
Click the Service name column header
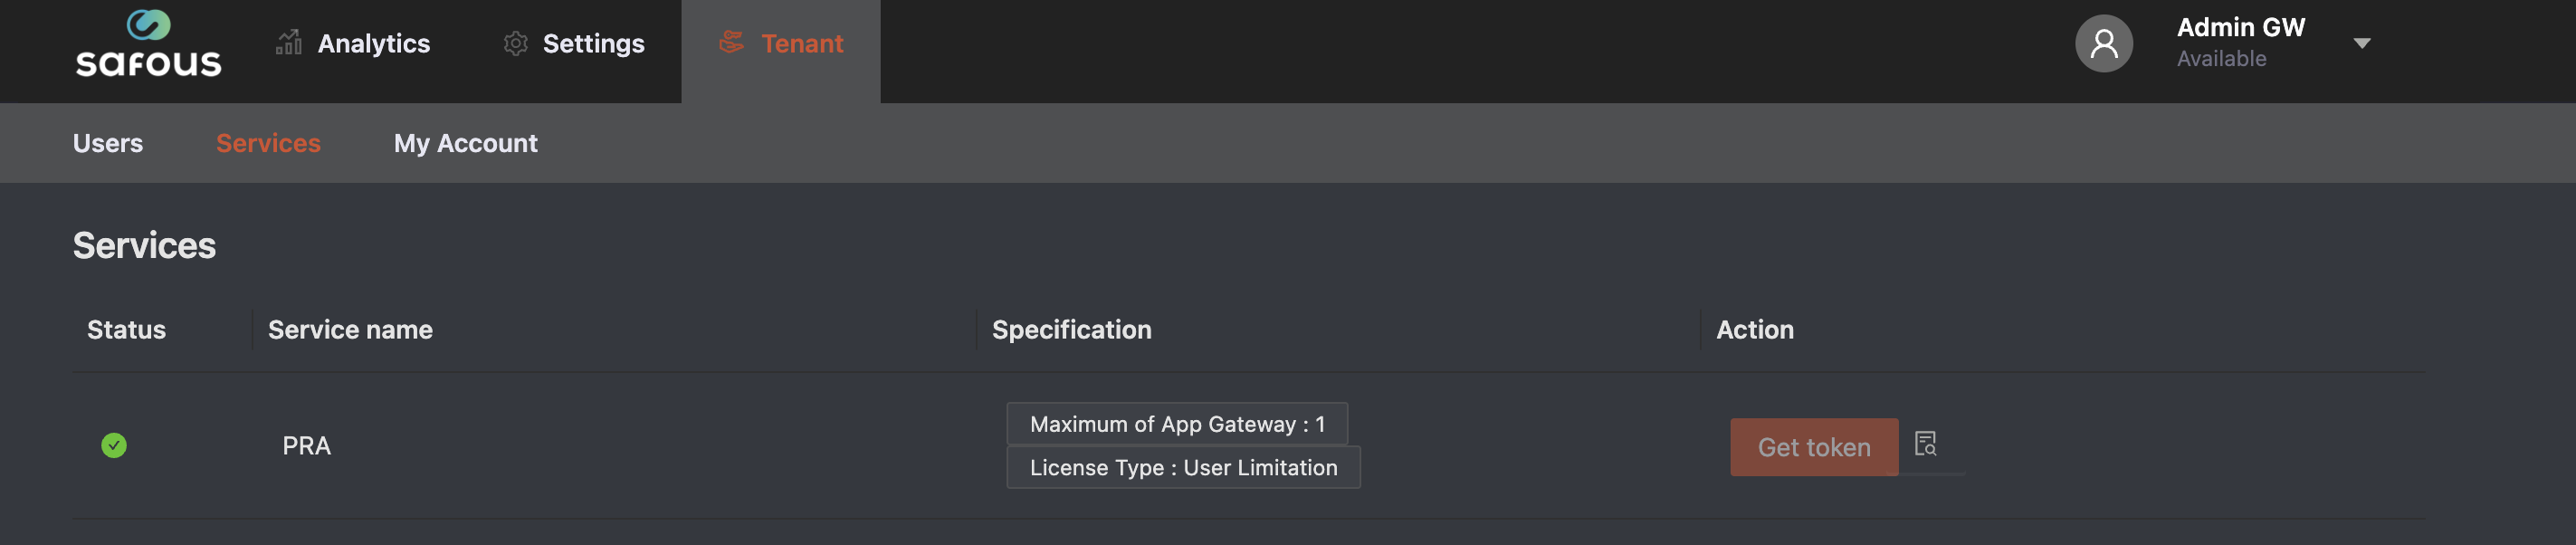point(350,329)
